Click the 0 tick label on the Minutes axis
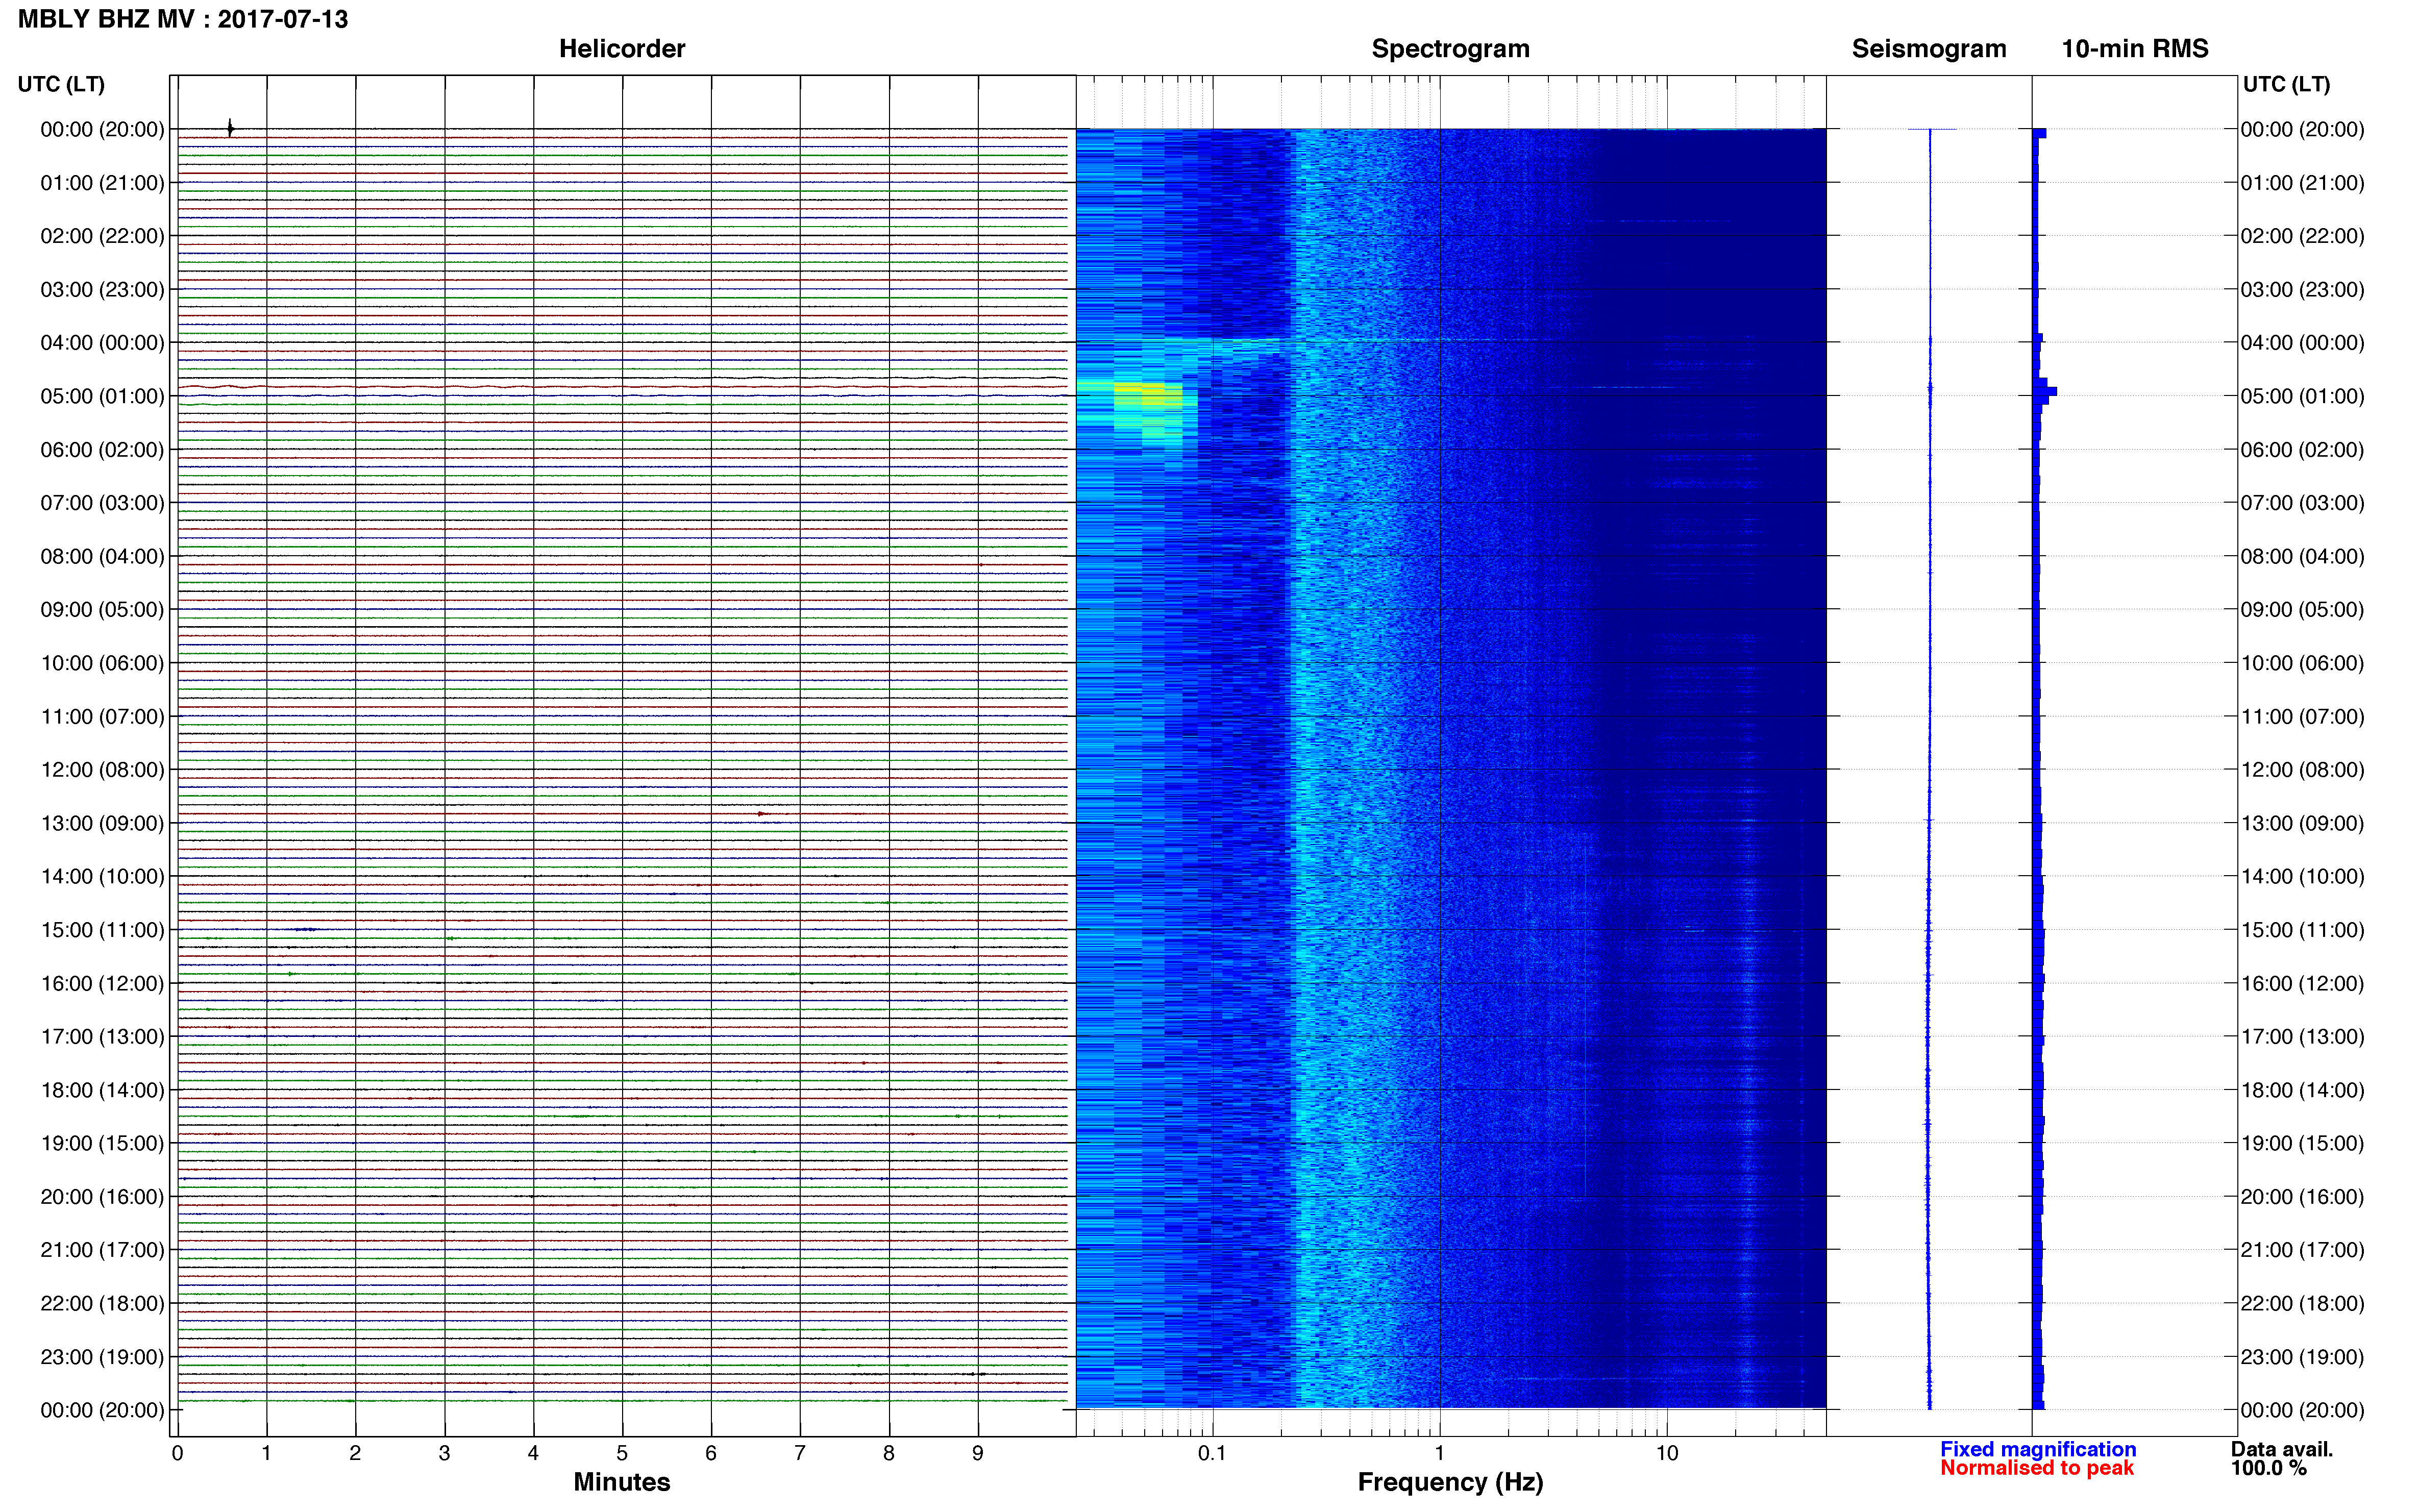Viewport: 2419px width, 1512px height. tap(177, 1453)
